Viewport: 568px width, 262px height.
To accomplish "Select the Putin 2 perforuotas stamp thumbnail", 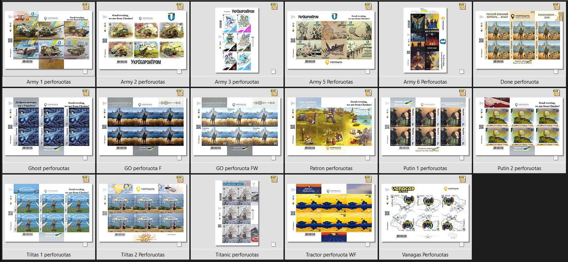I will click(519, 126).
